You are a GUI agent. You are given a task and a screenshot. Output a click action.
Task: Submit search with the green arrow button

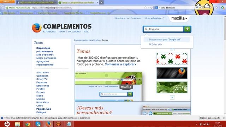coord(187,29)
